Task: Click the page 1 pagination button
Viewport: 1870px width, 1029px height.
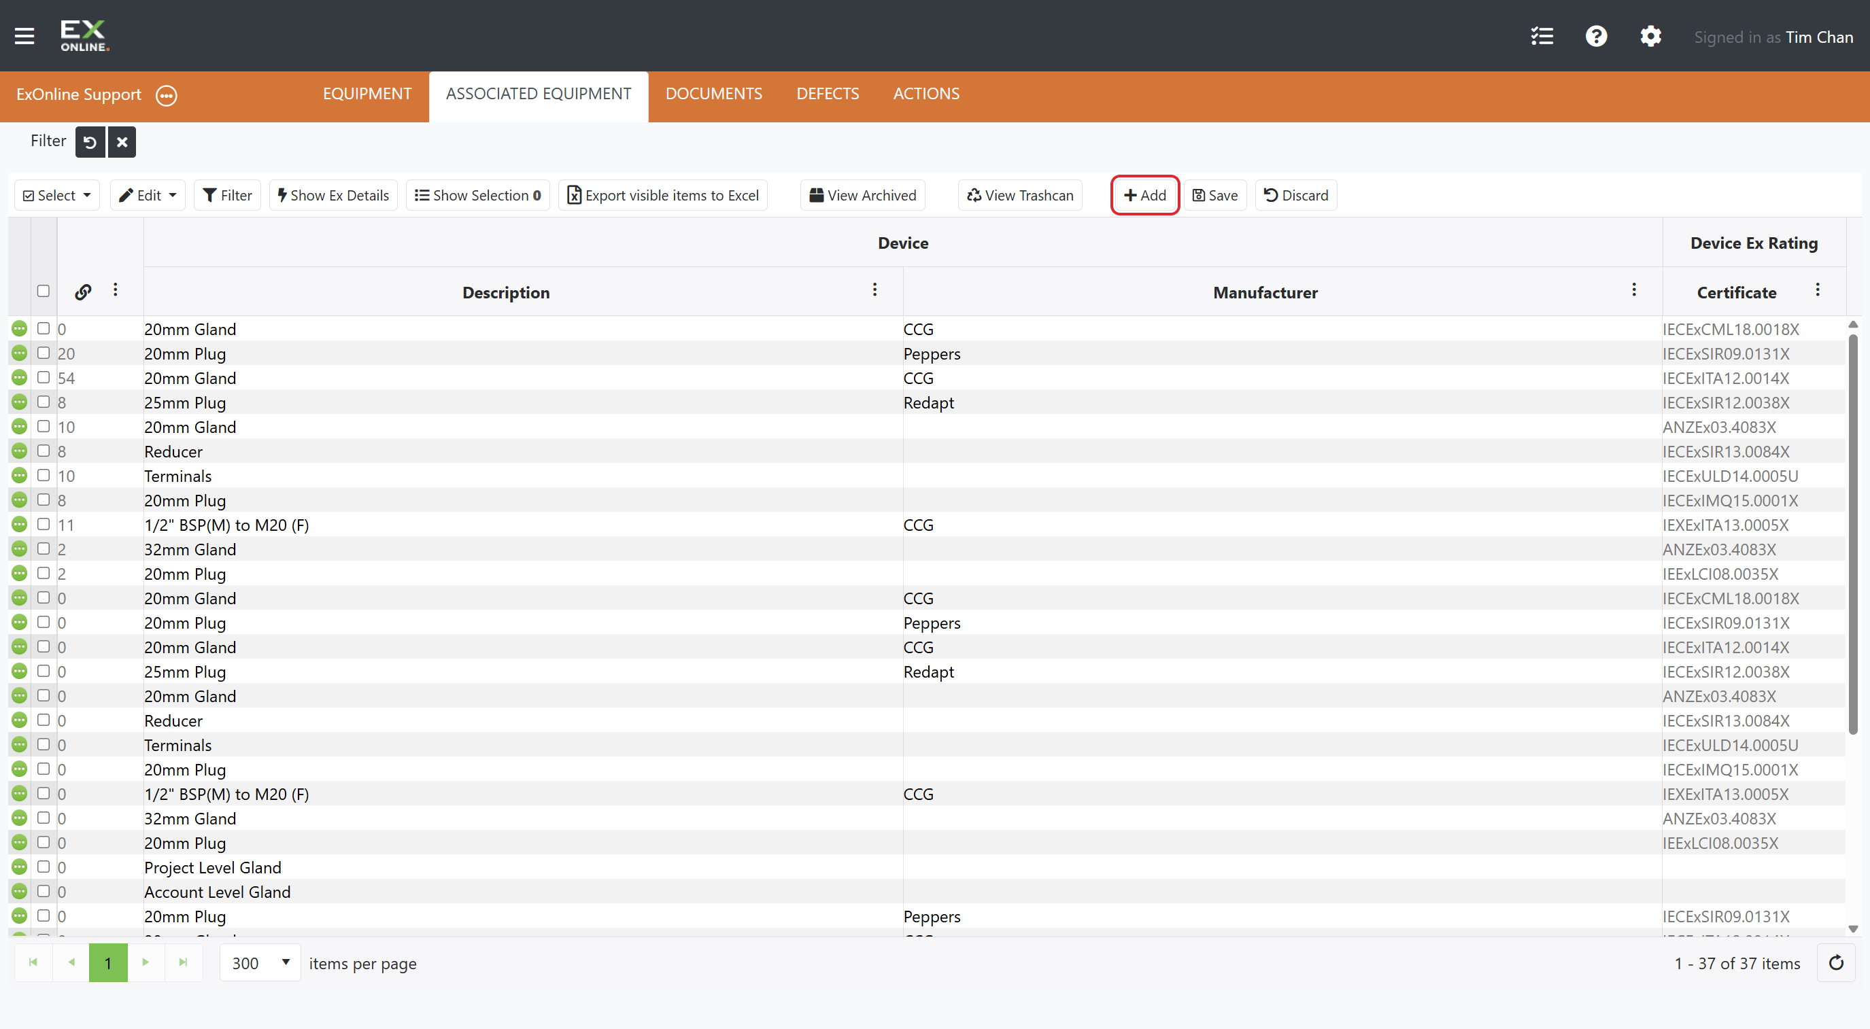Action: click(x=108, y=963)
